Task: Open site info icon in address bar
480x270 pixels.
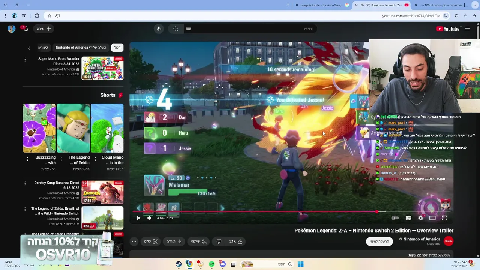Action: [x=445, y=16]
